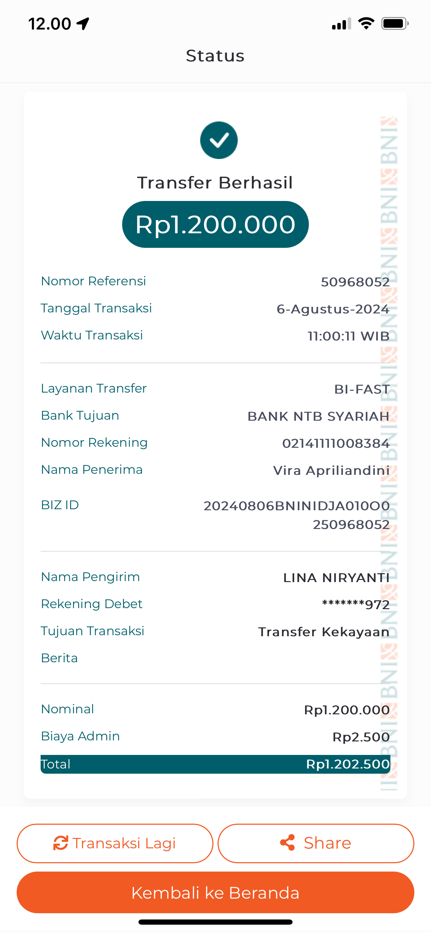
Task: Tap recipient name Vira Apriliandini
Action: (x=331, y=470)
